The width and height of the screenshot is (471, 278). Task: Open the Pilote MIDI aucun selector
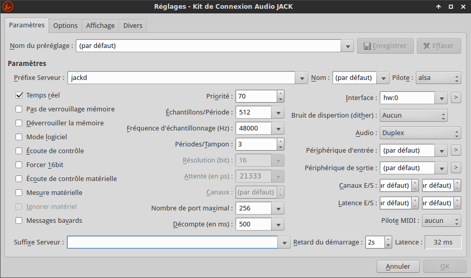[x=441, y=221]
